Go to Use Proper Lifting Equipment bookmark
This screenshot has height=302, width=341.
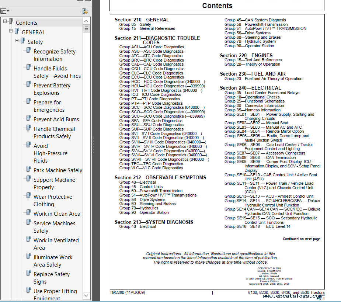point(55,294)
